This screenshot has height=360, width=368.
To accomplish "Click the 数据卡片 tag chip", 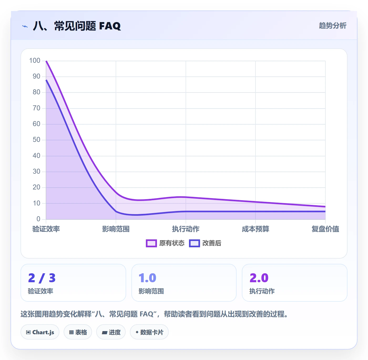I will click(x=149, y=332).
